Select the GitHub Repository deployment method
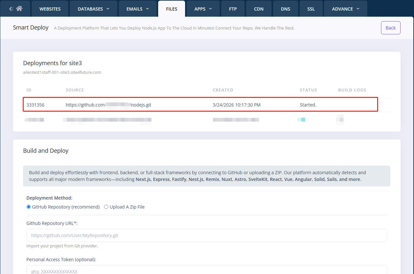The height and width of the screenshot is (274, 414). point(29,207)
